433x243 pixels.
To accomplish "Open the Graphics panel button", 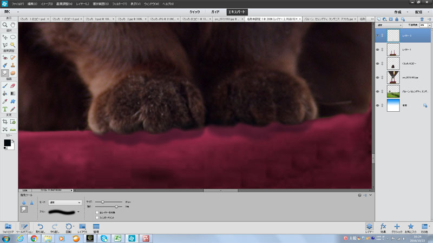I will click(x=397, y=228).
